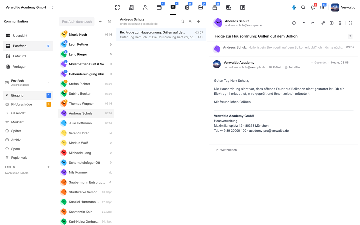Open the Gesendet folder
The image size is (360, 225).
click(x=28, y=113)
